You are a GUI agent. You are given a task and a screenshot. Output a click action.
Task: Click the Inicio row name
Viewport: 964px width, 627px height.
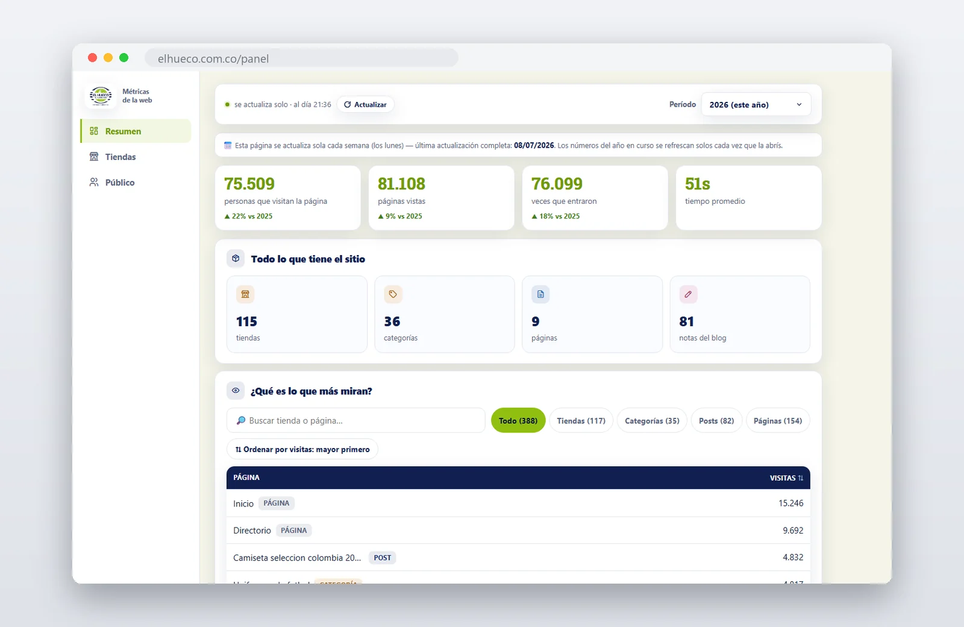point(243,503)
